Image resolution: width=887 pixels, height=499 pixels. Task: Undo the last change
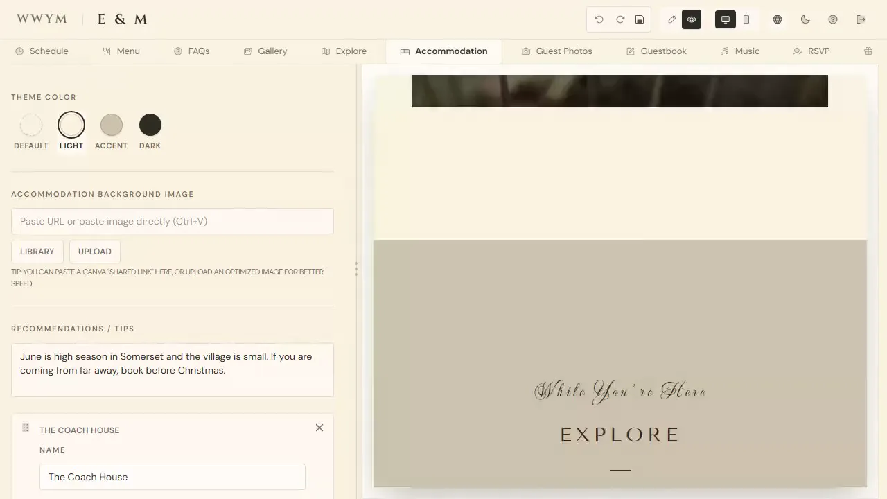click(599, 19)
